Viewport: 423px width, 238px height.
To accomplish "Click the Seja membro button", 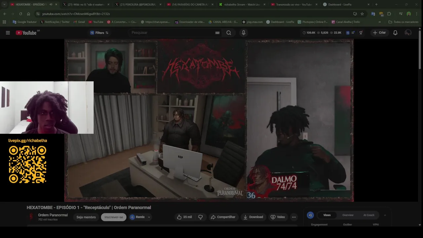I will (x=86, y=217).
